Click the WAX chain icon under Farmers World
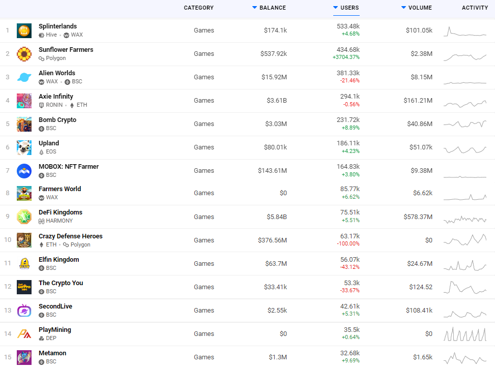Screen dimensions: 495x369 point(41,198)
